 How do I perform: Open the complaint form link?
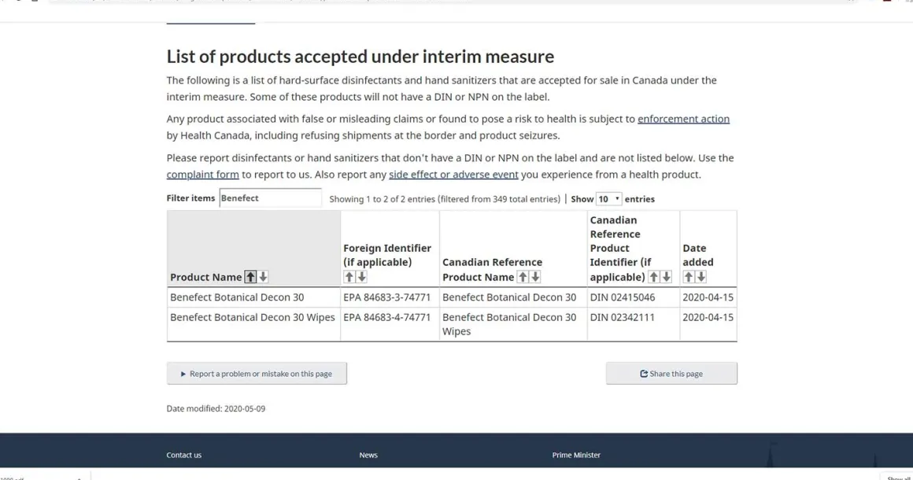coord(202,175)
